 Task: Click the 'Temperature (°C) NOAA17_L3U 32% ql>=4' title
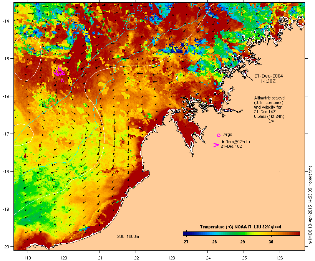[x=240, y=227]
